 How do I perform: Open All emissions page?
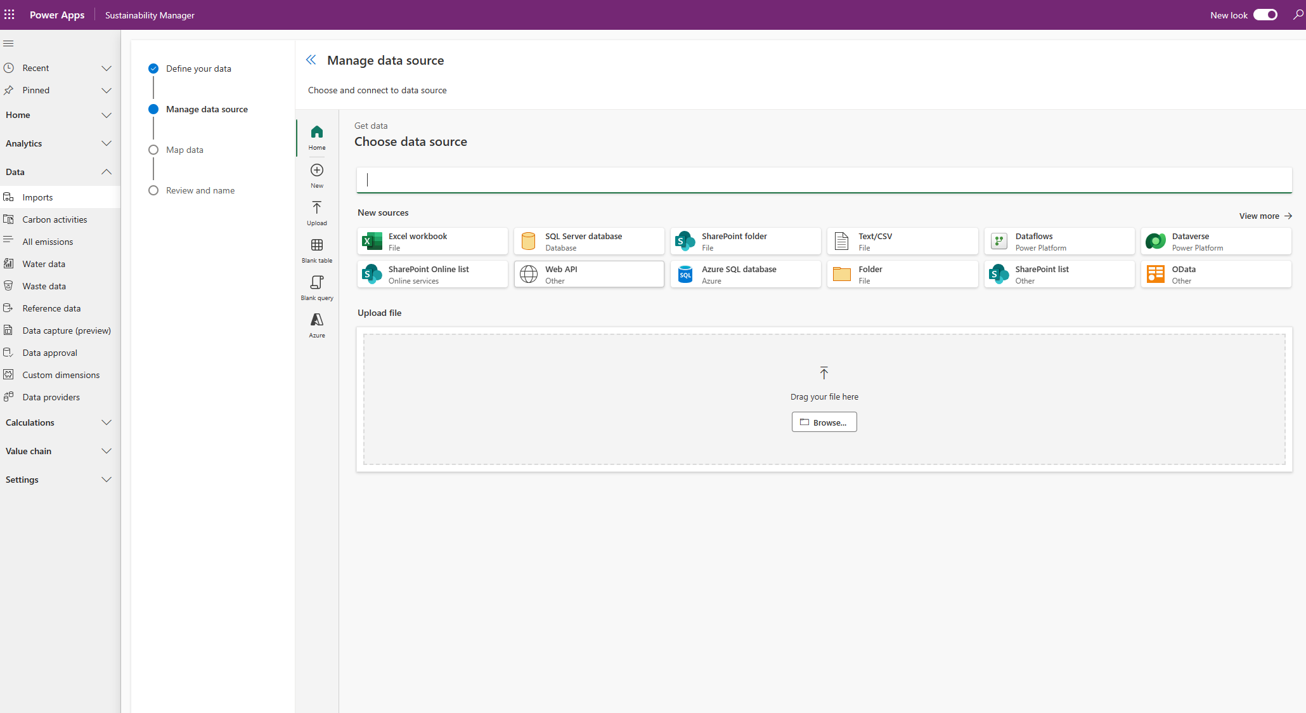(x=60, y=242)
